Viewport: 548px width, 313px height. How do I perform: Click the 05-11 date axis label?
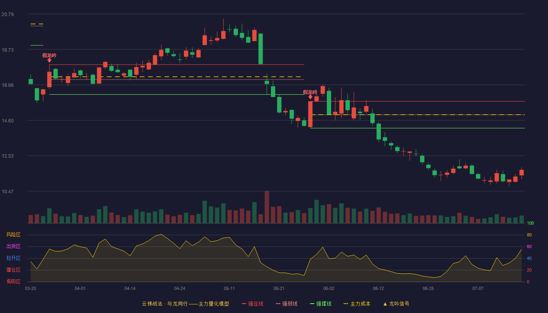(229, 288)
